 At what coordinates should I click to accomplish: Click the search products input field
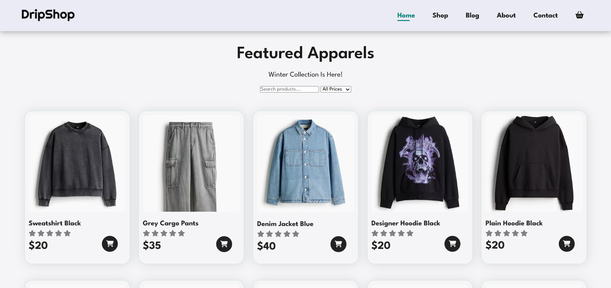[x=289, y=89]
